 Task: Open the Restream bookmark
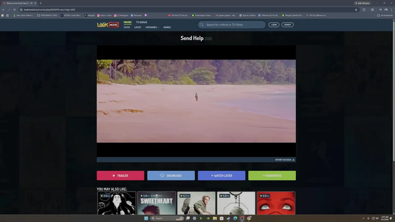[x=136, y=15]
